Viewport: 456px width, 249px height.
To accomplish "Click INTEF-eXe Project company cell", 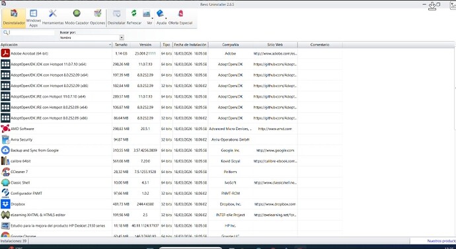I will click(x=231, y=215).
